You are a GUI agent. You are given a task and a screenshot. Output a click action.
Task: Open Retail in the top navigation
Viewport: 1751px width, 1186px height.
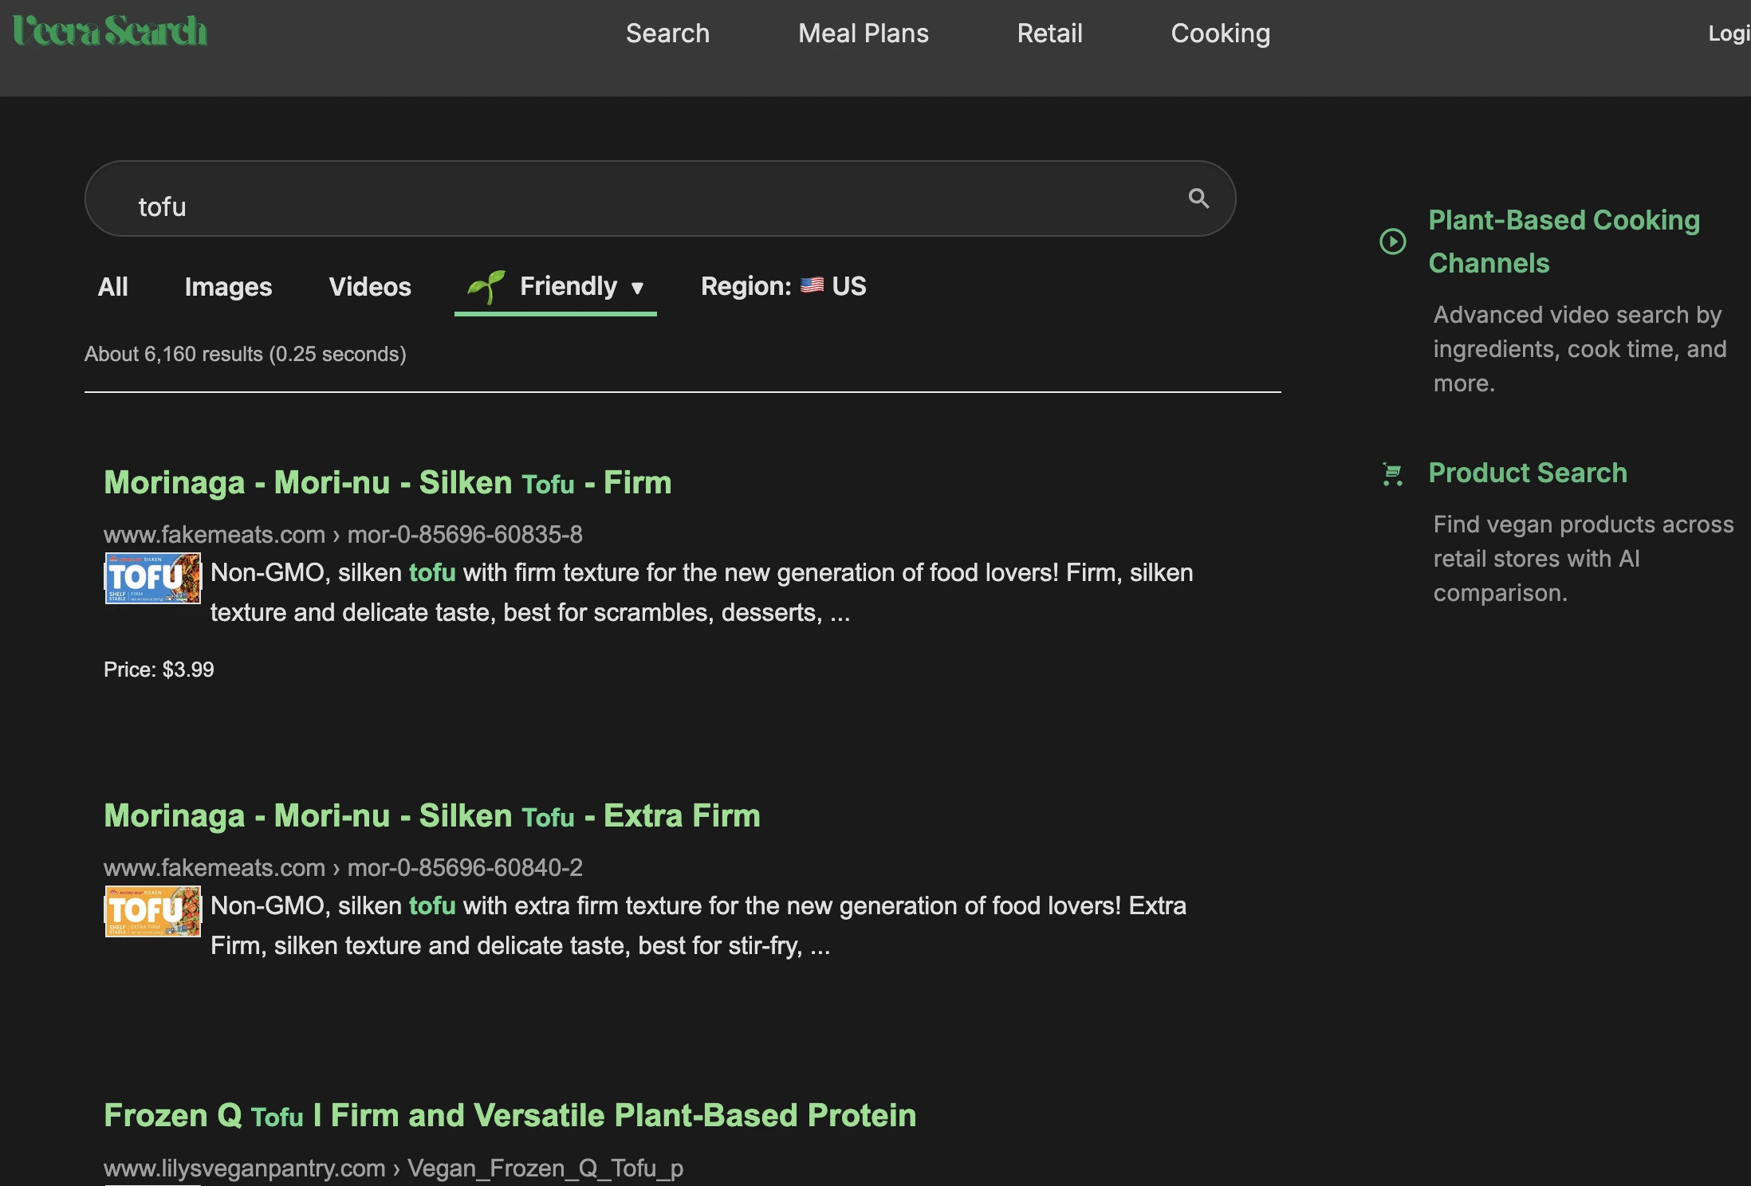point(1049,33)
